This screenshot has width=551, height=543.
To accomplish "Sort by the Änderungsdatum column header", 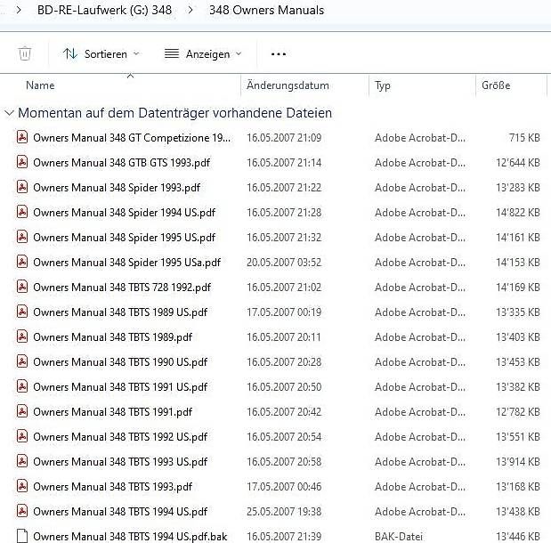I will click(288, 85).
